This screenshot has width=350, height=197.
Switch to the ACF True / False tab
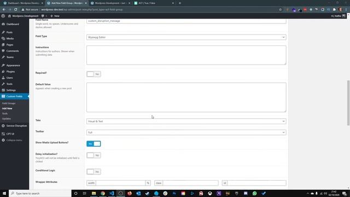pos(154,3)
